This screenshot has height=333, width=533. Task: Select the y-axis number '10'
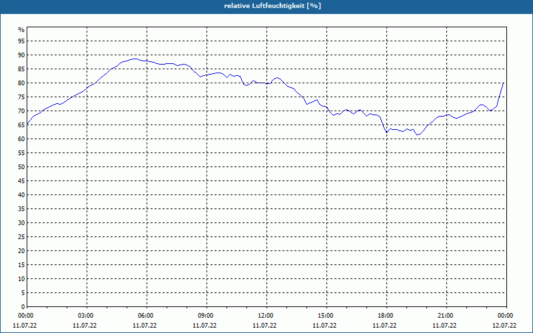coord(21,278)
